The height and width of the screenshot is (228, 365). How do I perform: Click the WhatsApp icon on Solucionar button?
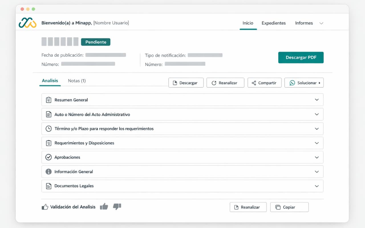point(292,83)
